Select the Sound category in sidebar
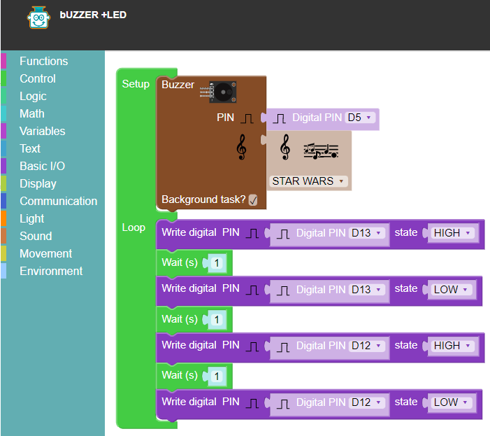Image resolution: width=490 pixels, height=436 pixels. pyautogui.click(x=36, y=237)
